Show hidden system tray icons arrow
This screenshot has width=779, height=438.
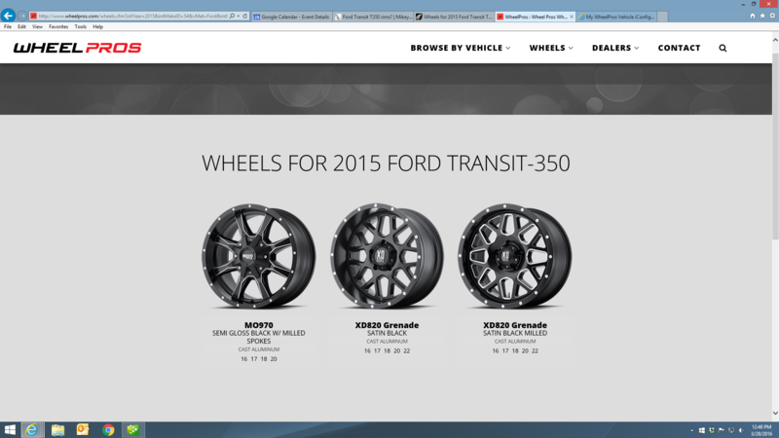(692, 430)
